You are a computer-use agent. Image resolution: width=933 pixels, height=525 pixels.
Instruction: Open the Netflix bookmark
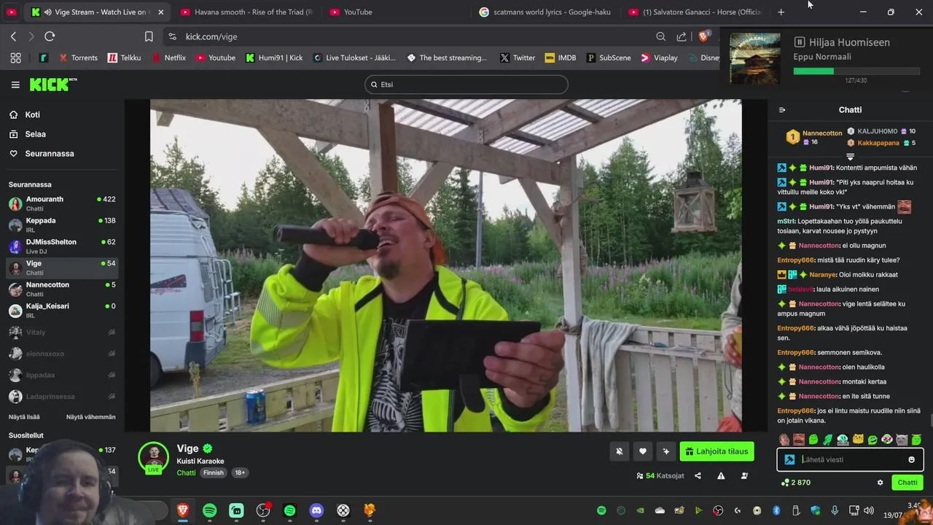tap(169, 58)
